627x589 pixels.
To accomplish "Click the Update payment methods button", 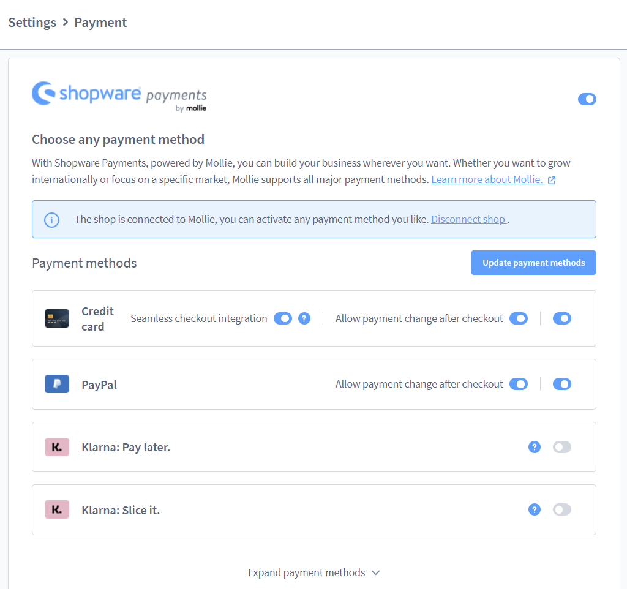I will pyautogui.click(x=533, y=262).
